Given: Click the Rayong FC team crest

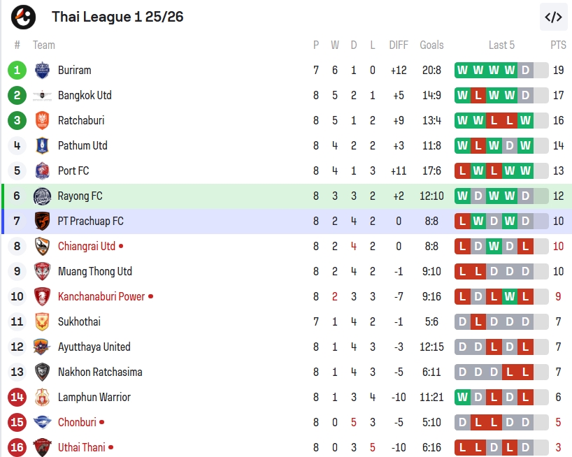Looking at the screenshot, I should point(42,196).
